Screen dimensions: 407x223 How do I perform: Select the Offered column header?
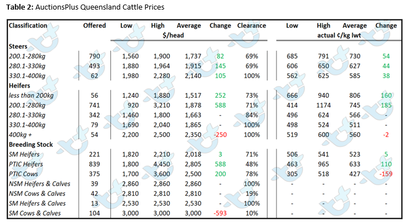tap(94, 25)
